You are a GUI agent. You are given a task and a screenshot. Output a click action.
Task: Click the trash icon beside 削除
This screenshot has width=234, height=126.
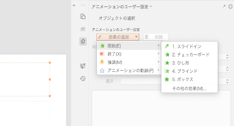click(x=147, y=37)
